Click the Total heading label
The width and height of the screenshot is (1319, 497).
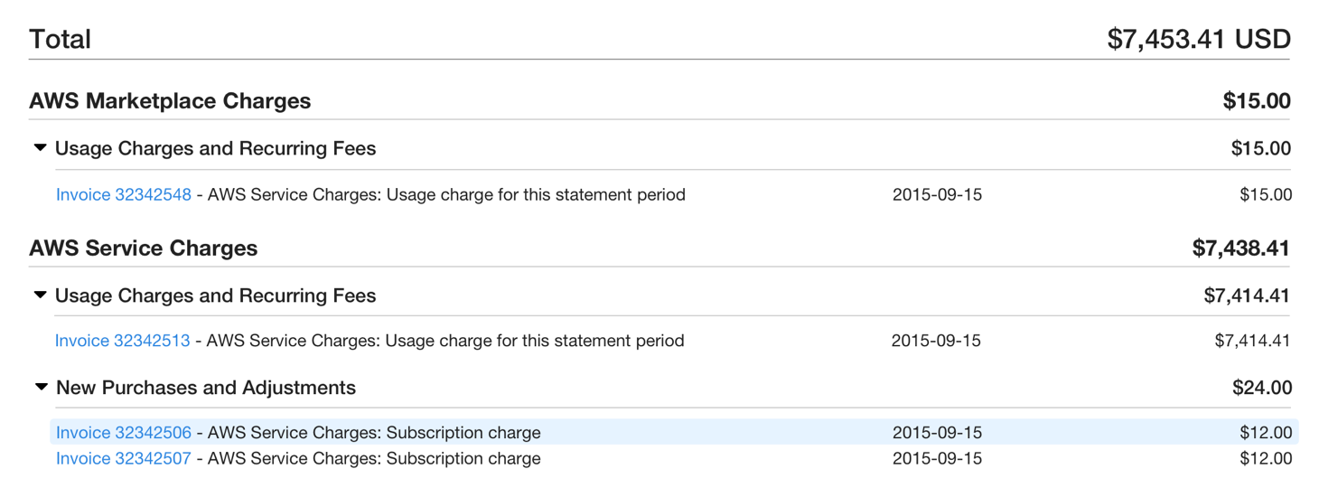click(x=61, y=39)
